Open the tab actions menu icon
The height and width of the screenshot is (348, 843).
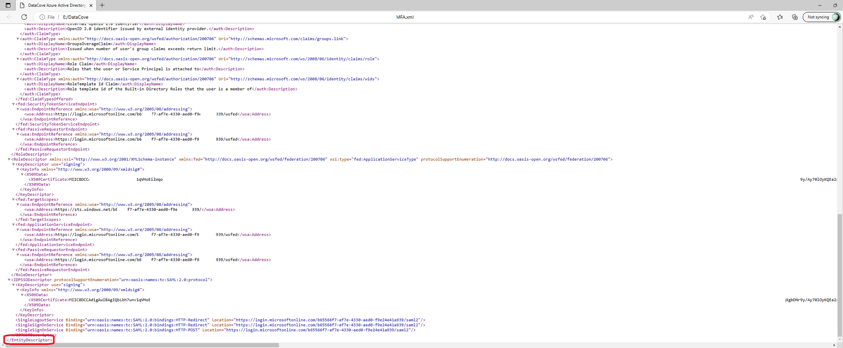click(x=8, y=5)
